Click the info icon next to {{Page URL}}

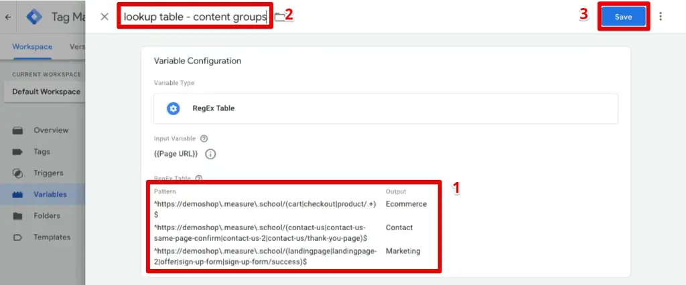click(x=210, y=154)
